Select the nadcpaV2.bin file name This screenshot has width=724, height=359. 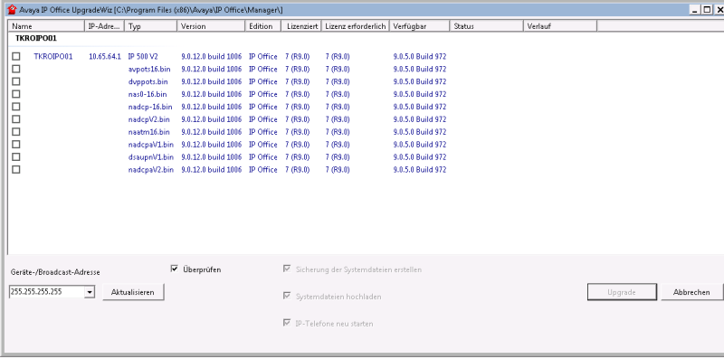(x=151, y=169)
